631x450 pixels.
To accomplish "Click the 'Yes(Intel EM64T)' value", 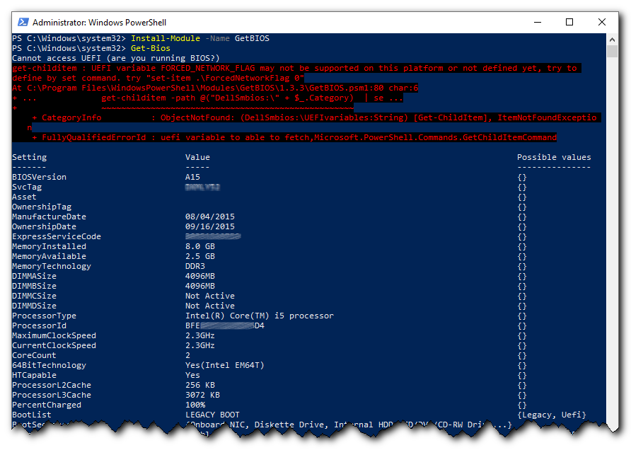I will 224,366.
